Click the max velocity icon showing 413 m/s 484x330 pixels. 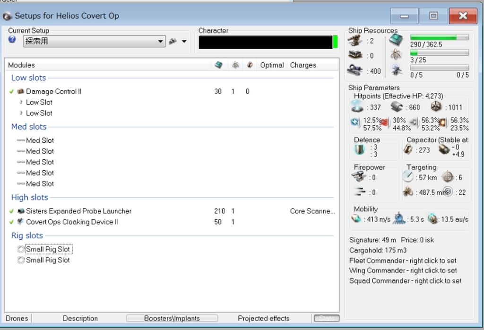tap(356, 219)
